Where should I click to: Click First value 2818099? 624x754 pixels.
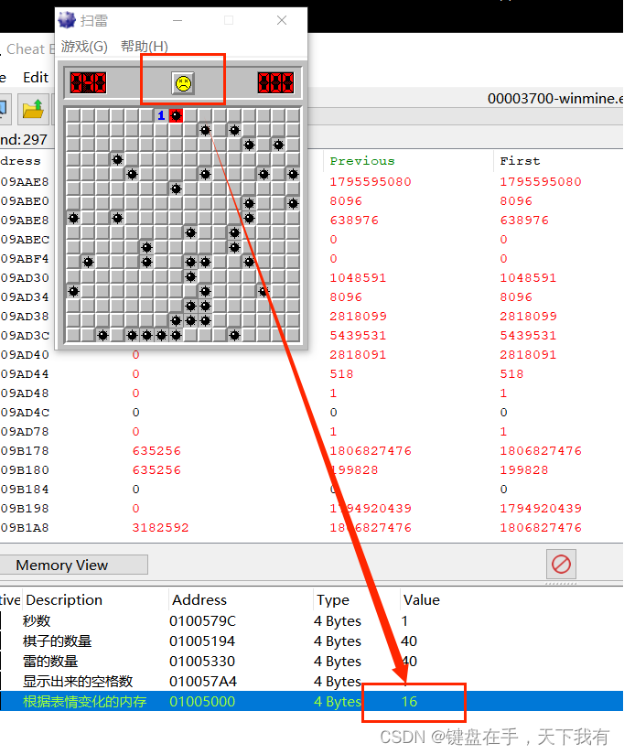click(x=528, y=317)
